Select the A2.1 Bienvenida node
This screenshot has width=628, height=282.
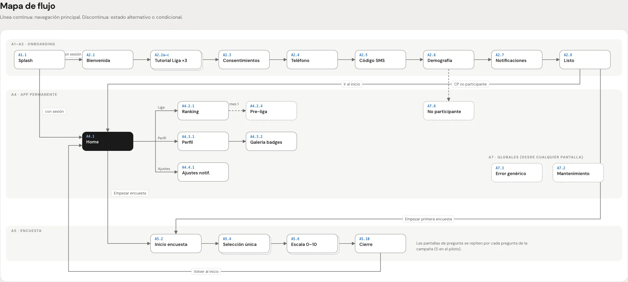tap(108, 60)
